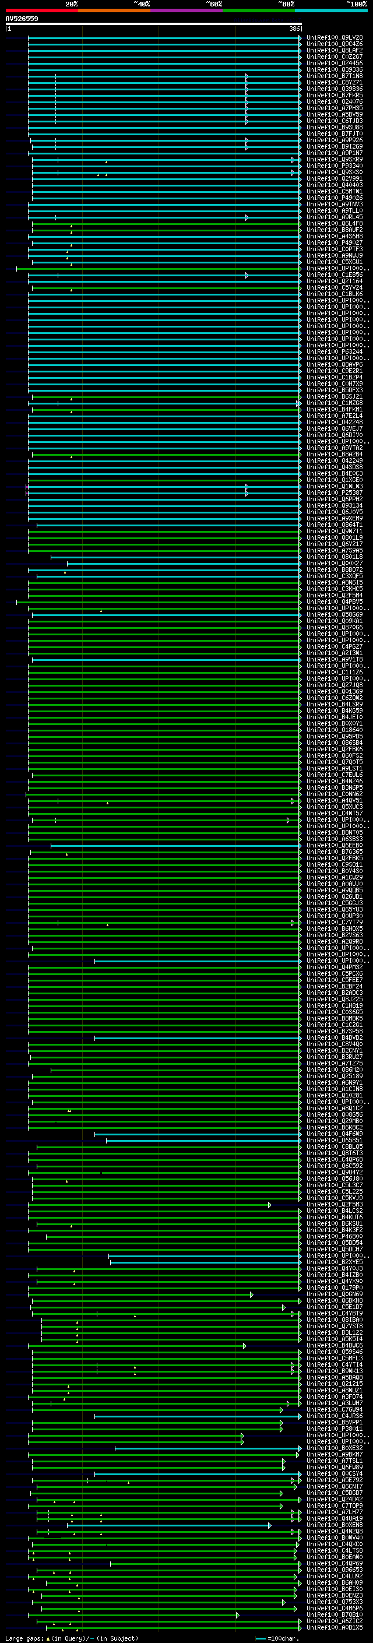Select the UniRef100_B4LSR9 label

click(335, 704)
